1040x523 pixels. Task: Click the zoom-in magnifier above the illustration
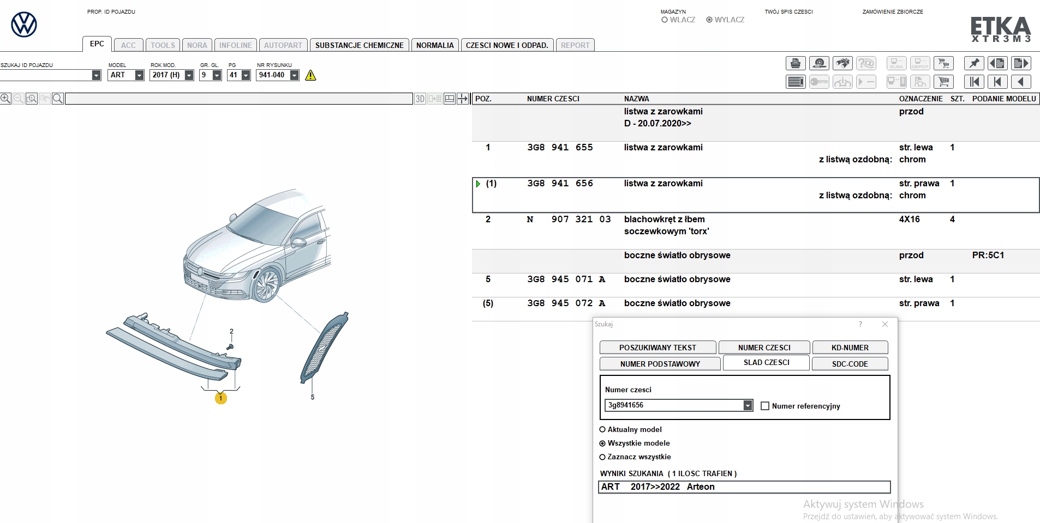(x=5, y=99)
